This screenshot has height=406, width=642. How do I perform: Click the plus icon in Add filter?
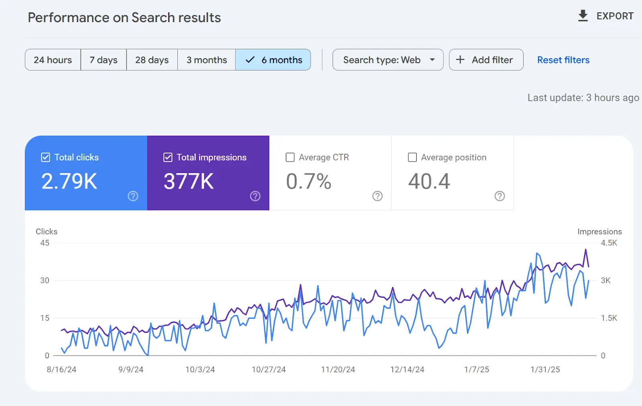coord(460,60)
